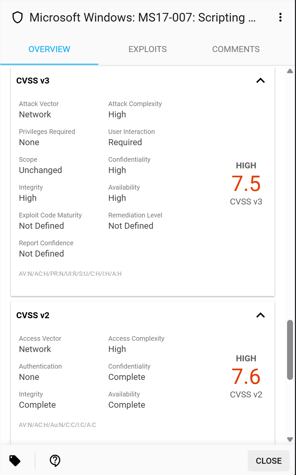
Task: Go to the Comments tab
Action: pyautogui.click(x=236, y=49)
